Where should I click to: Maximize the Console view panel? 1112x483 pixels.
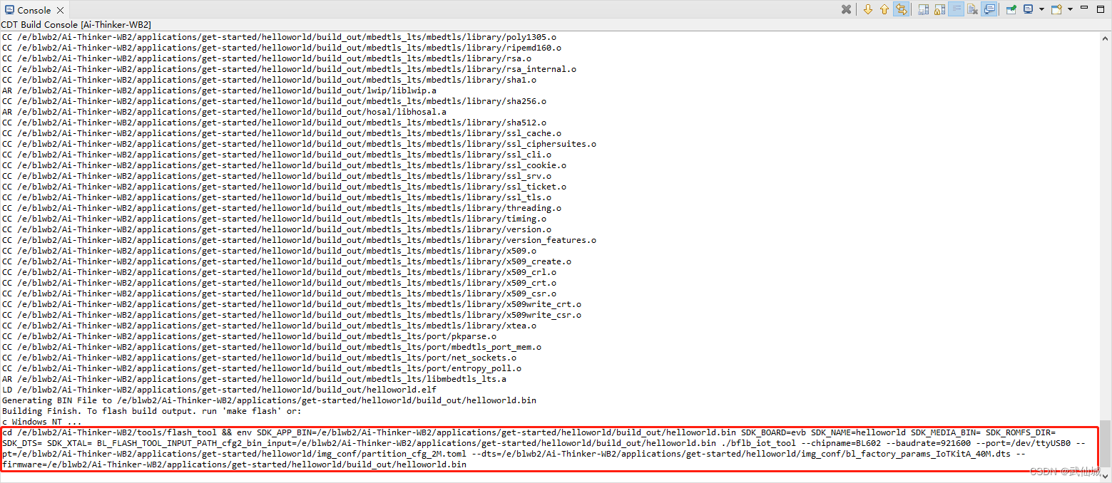pyautogui.click(x=1102, y=9)
